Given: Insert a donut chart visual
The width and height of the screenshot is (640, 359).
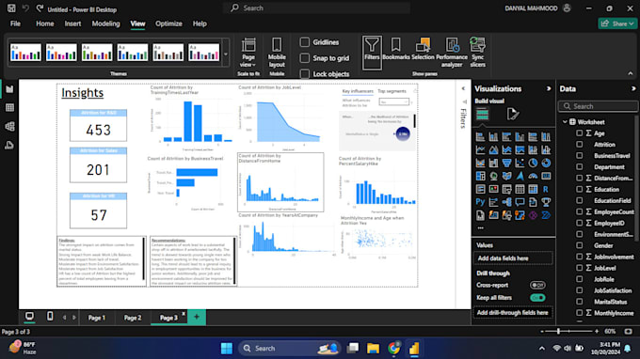Looking at the screenshot, I should click(546, 163).
